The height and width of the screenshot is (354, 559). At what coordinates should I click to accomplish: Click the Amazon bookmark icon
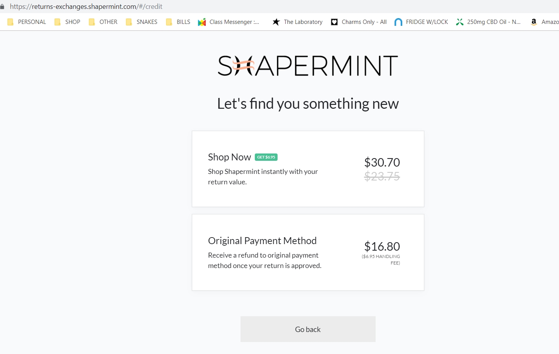coord(534,22)
